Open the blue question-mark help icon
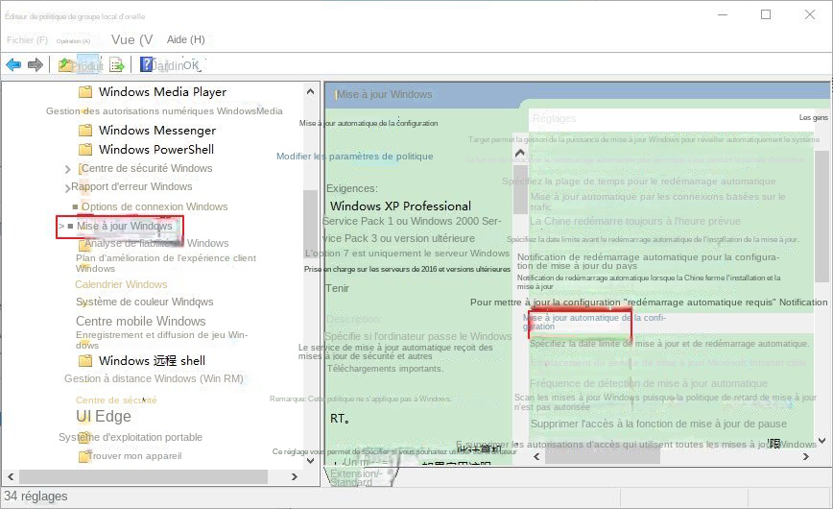Viewport: 833px width, 509px height. click(146, 64)
